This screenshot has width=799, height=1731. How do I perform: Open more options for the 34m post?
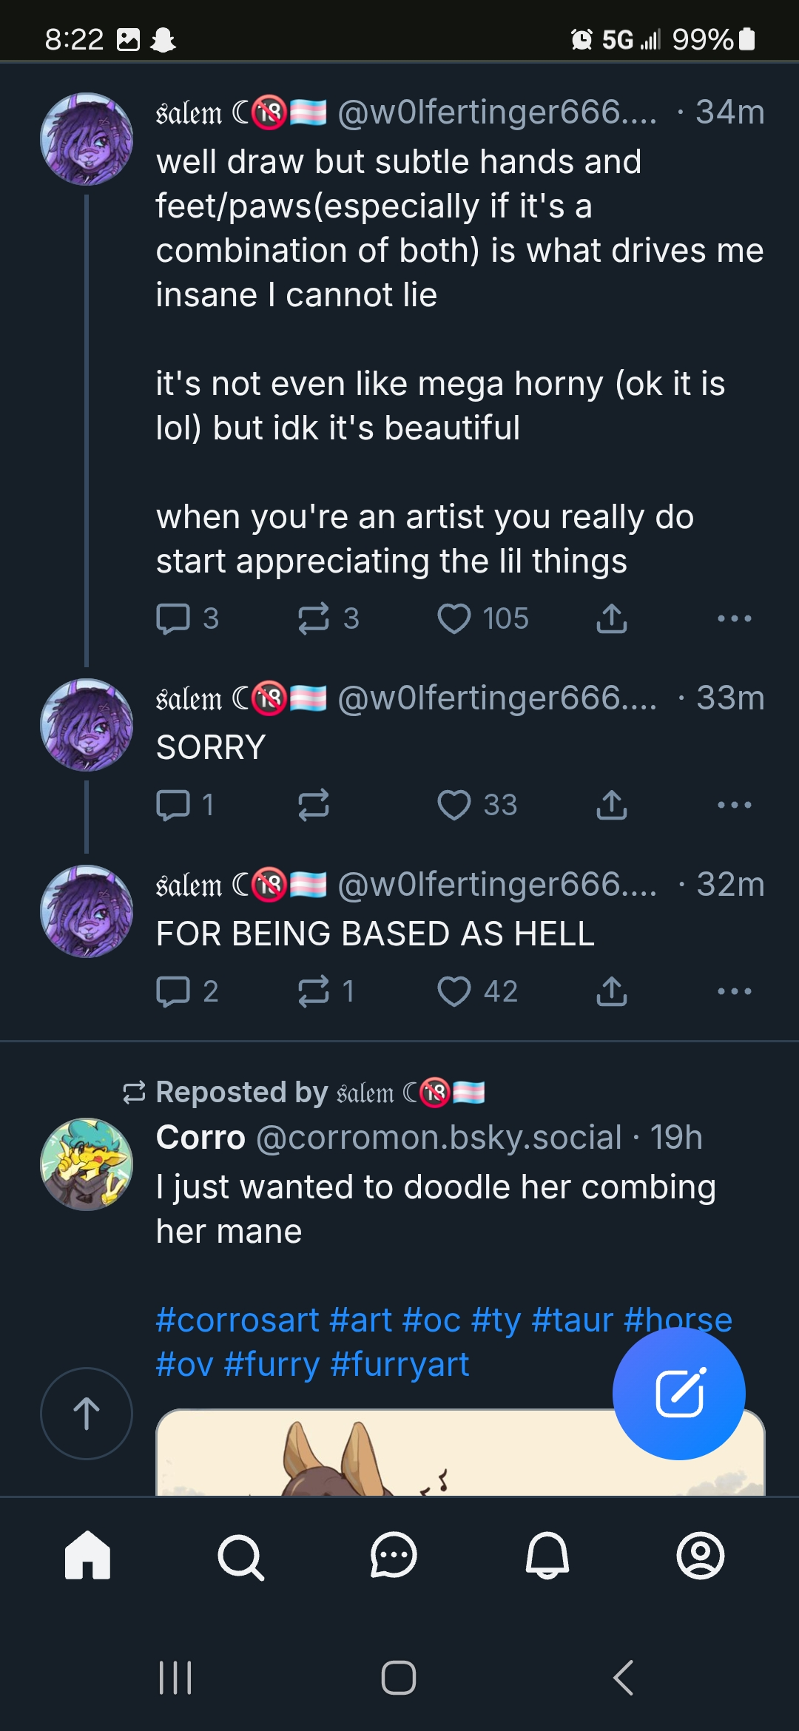tap(735, 618)
